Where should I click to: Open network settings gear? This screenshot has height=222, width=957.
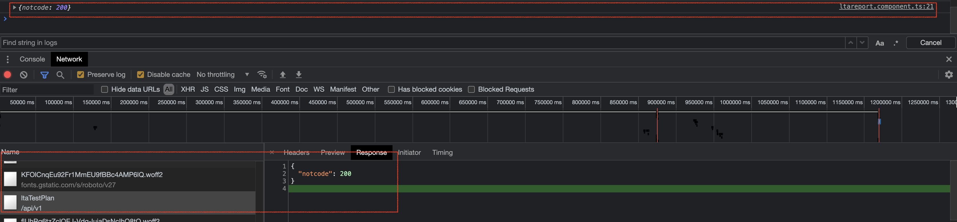(x=949, y=75)
